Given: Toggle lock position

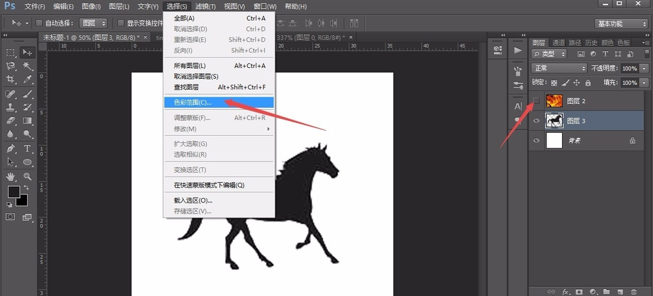Looking at the screenshot, I should (x=576, y=83).
